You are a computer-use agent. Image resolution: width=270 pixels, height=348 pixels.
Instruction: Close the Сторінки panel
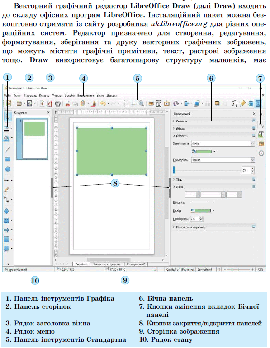48,112
